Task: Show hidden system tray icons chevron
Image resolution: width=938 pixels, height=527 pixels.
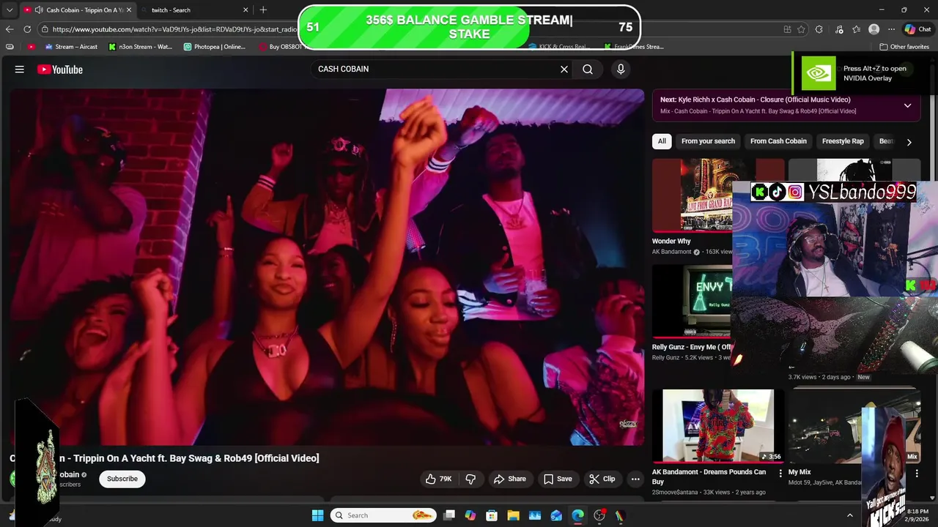Action: tap(850, 515)
